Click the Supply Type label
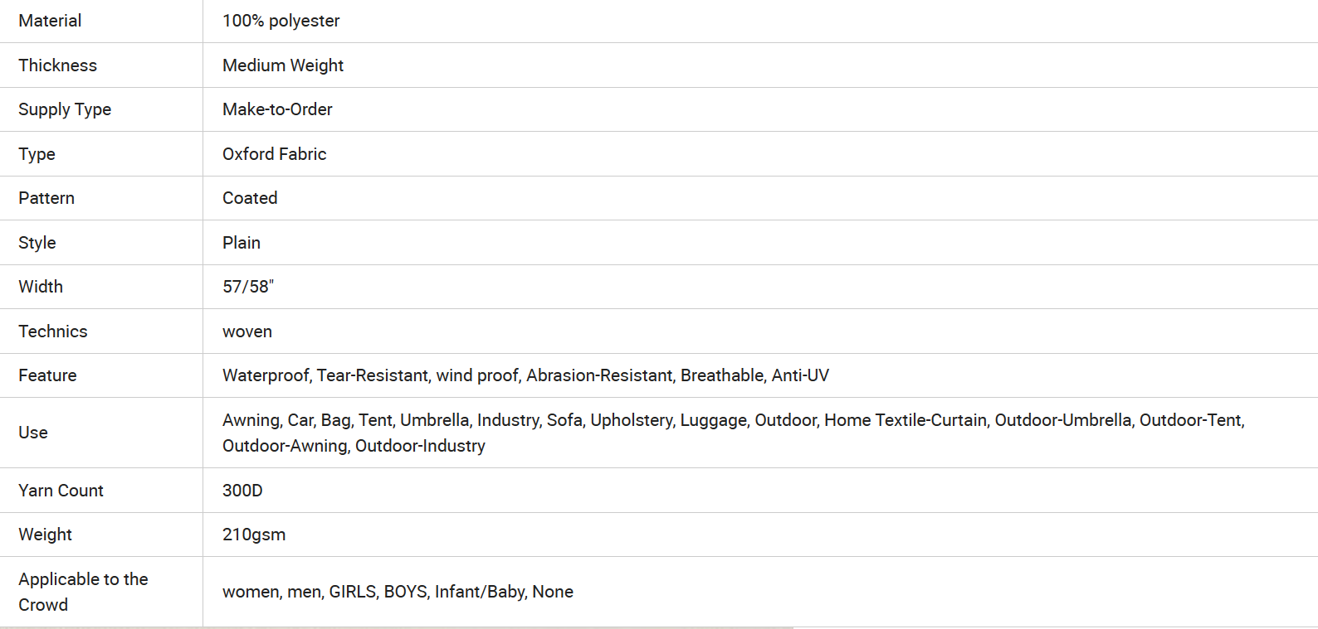Viewport: 1318px width, 629px height. tap(65, 109)
